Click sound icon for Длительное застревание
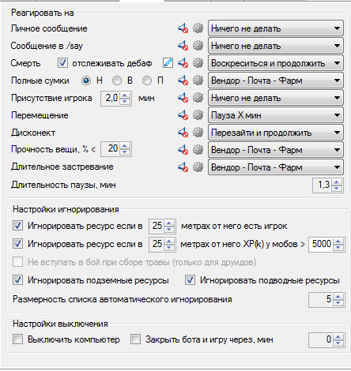This screenshot has height=371, width=351. pos(183,167)
